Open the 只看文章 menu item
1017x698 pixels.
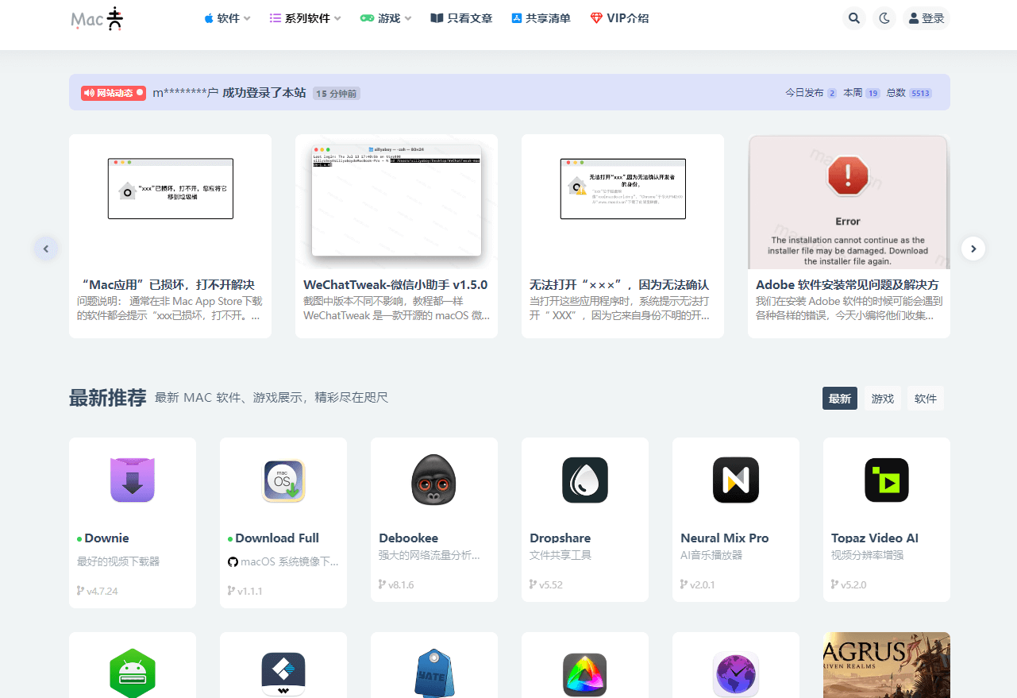pos(461,18)
